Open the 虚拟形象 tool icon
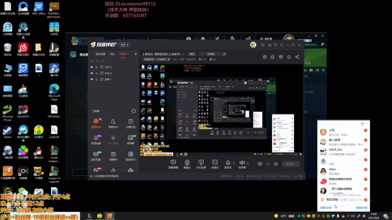The height and width of the screenshot is (220, 392). coord(96,156)
